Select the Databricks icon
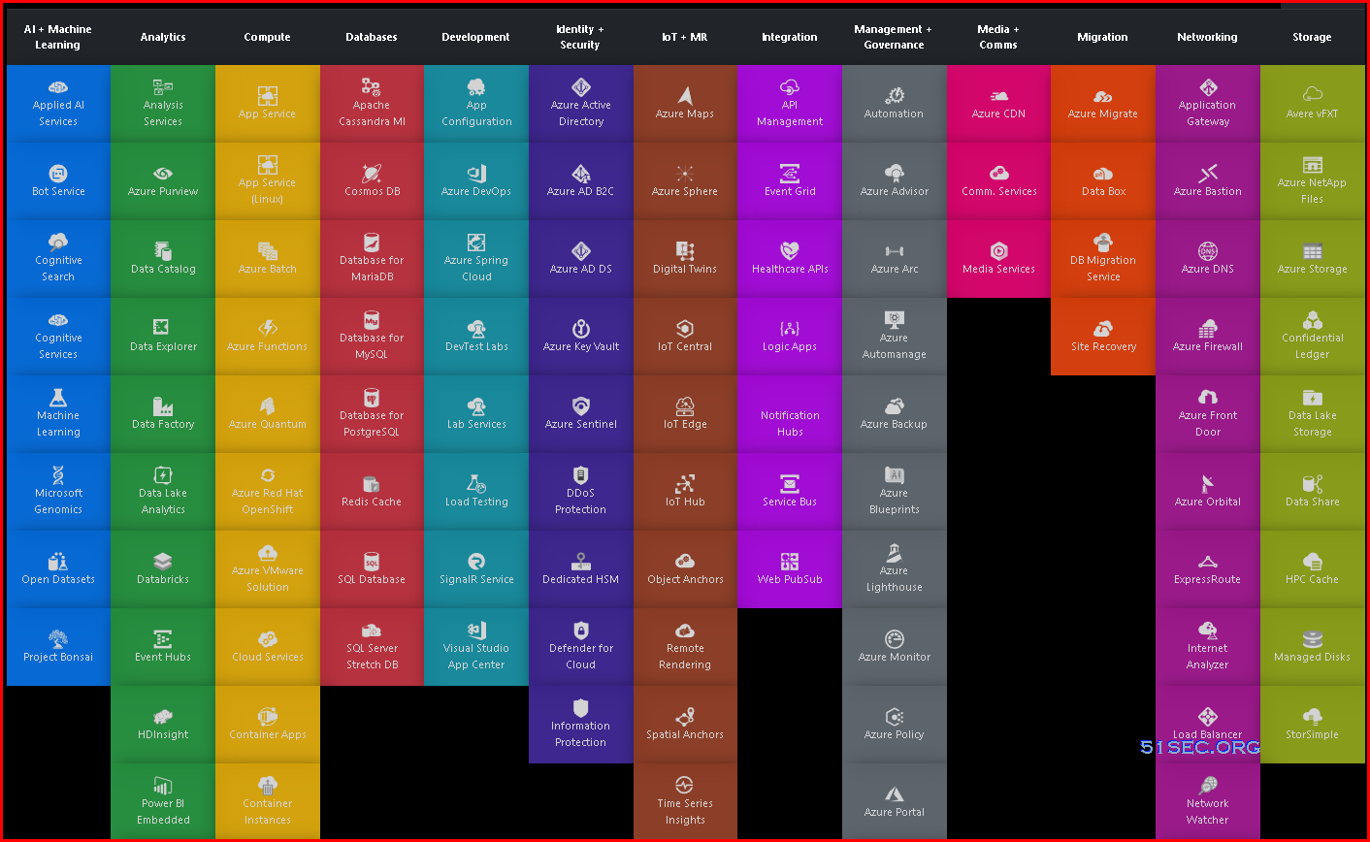 pos(163,562)
